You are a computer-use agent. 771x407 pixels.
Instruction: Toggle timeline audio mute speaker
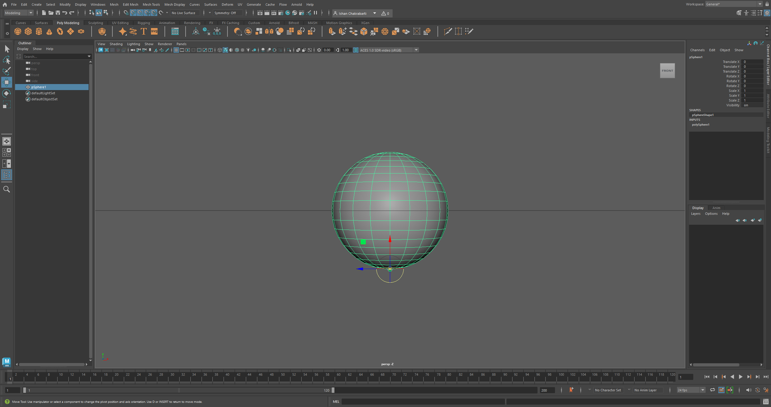pyautogui.click(x=748, y=390)
